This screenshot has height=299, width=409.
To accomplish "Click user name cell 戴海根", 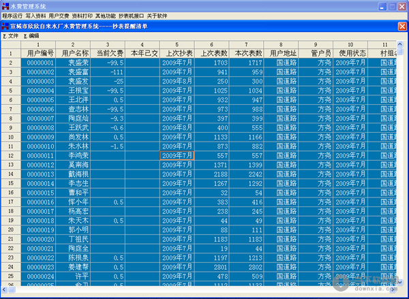I will pos(73,174).
